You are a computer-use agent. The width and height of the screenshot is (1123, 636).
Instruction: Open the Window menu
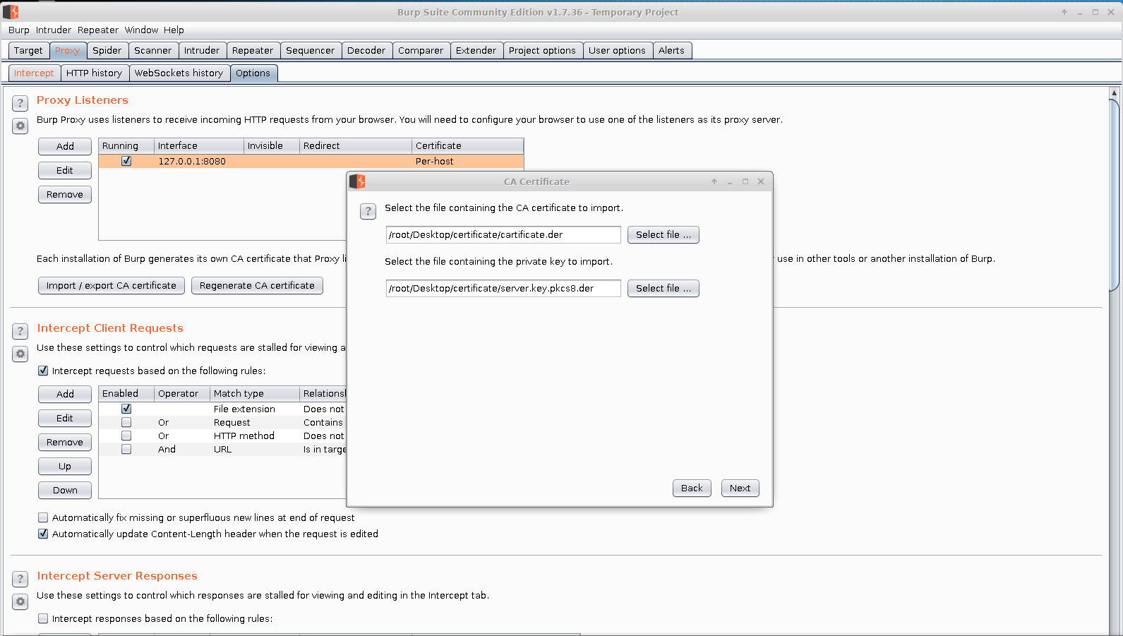142,30
